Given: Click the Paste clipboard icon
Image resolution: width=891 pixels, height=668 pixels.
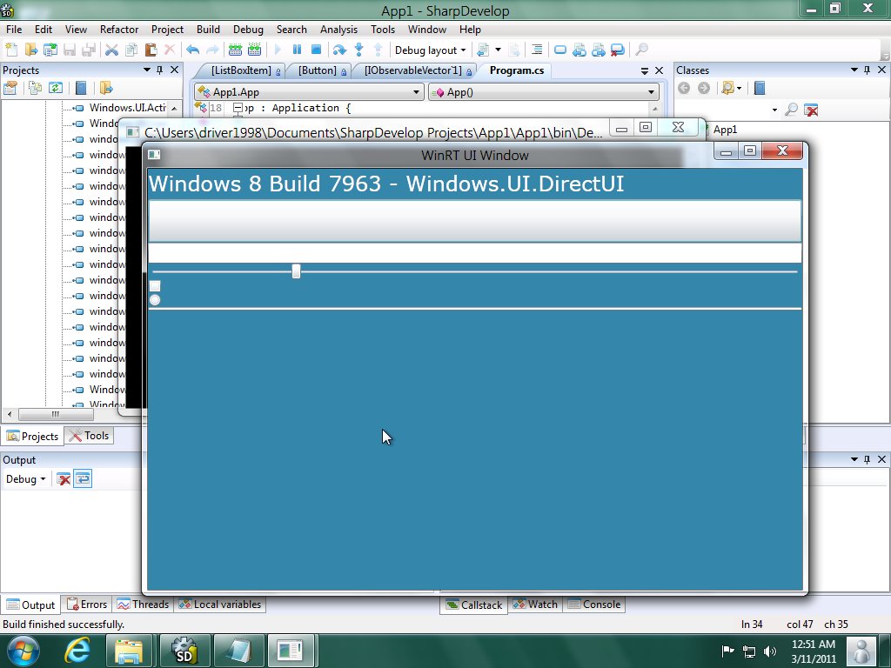Looking at the screenshot, I should point(151,50).
